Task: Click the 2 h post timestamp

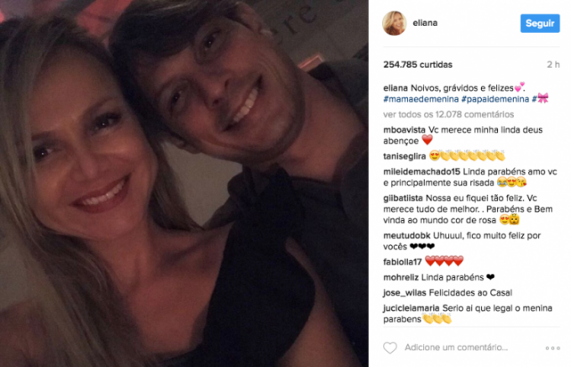Action: [x=553, y=65]
